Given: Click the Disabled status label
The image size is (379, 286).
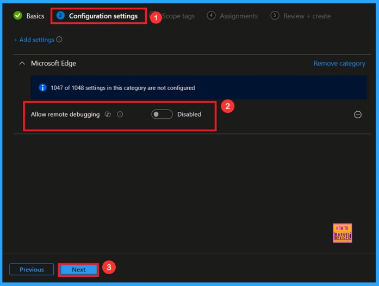Looking at the screenshot, I should (189, 115).
